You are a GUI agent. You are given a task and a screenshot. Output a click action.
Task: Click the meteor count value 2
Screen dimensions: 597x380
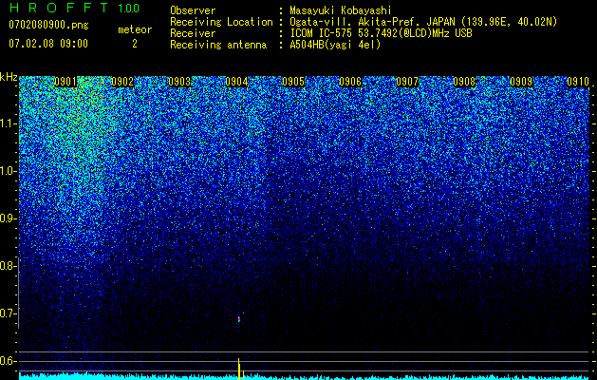click(x=135, y=44)
